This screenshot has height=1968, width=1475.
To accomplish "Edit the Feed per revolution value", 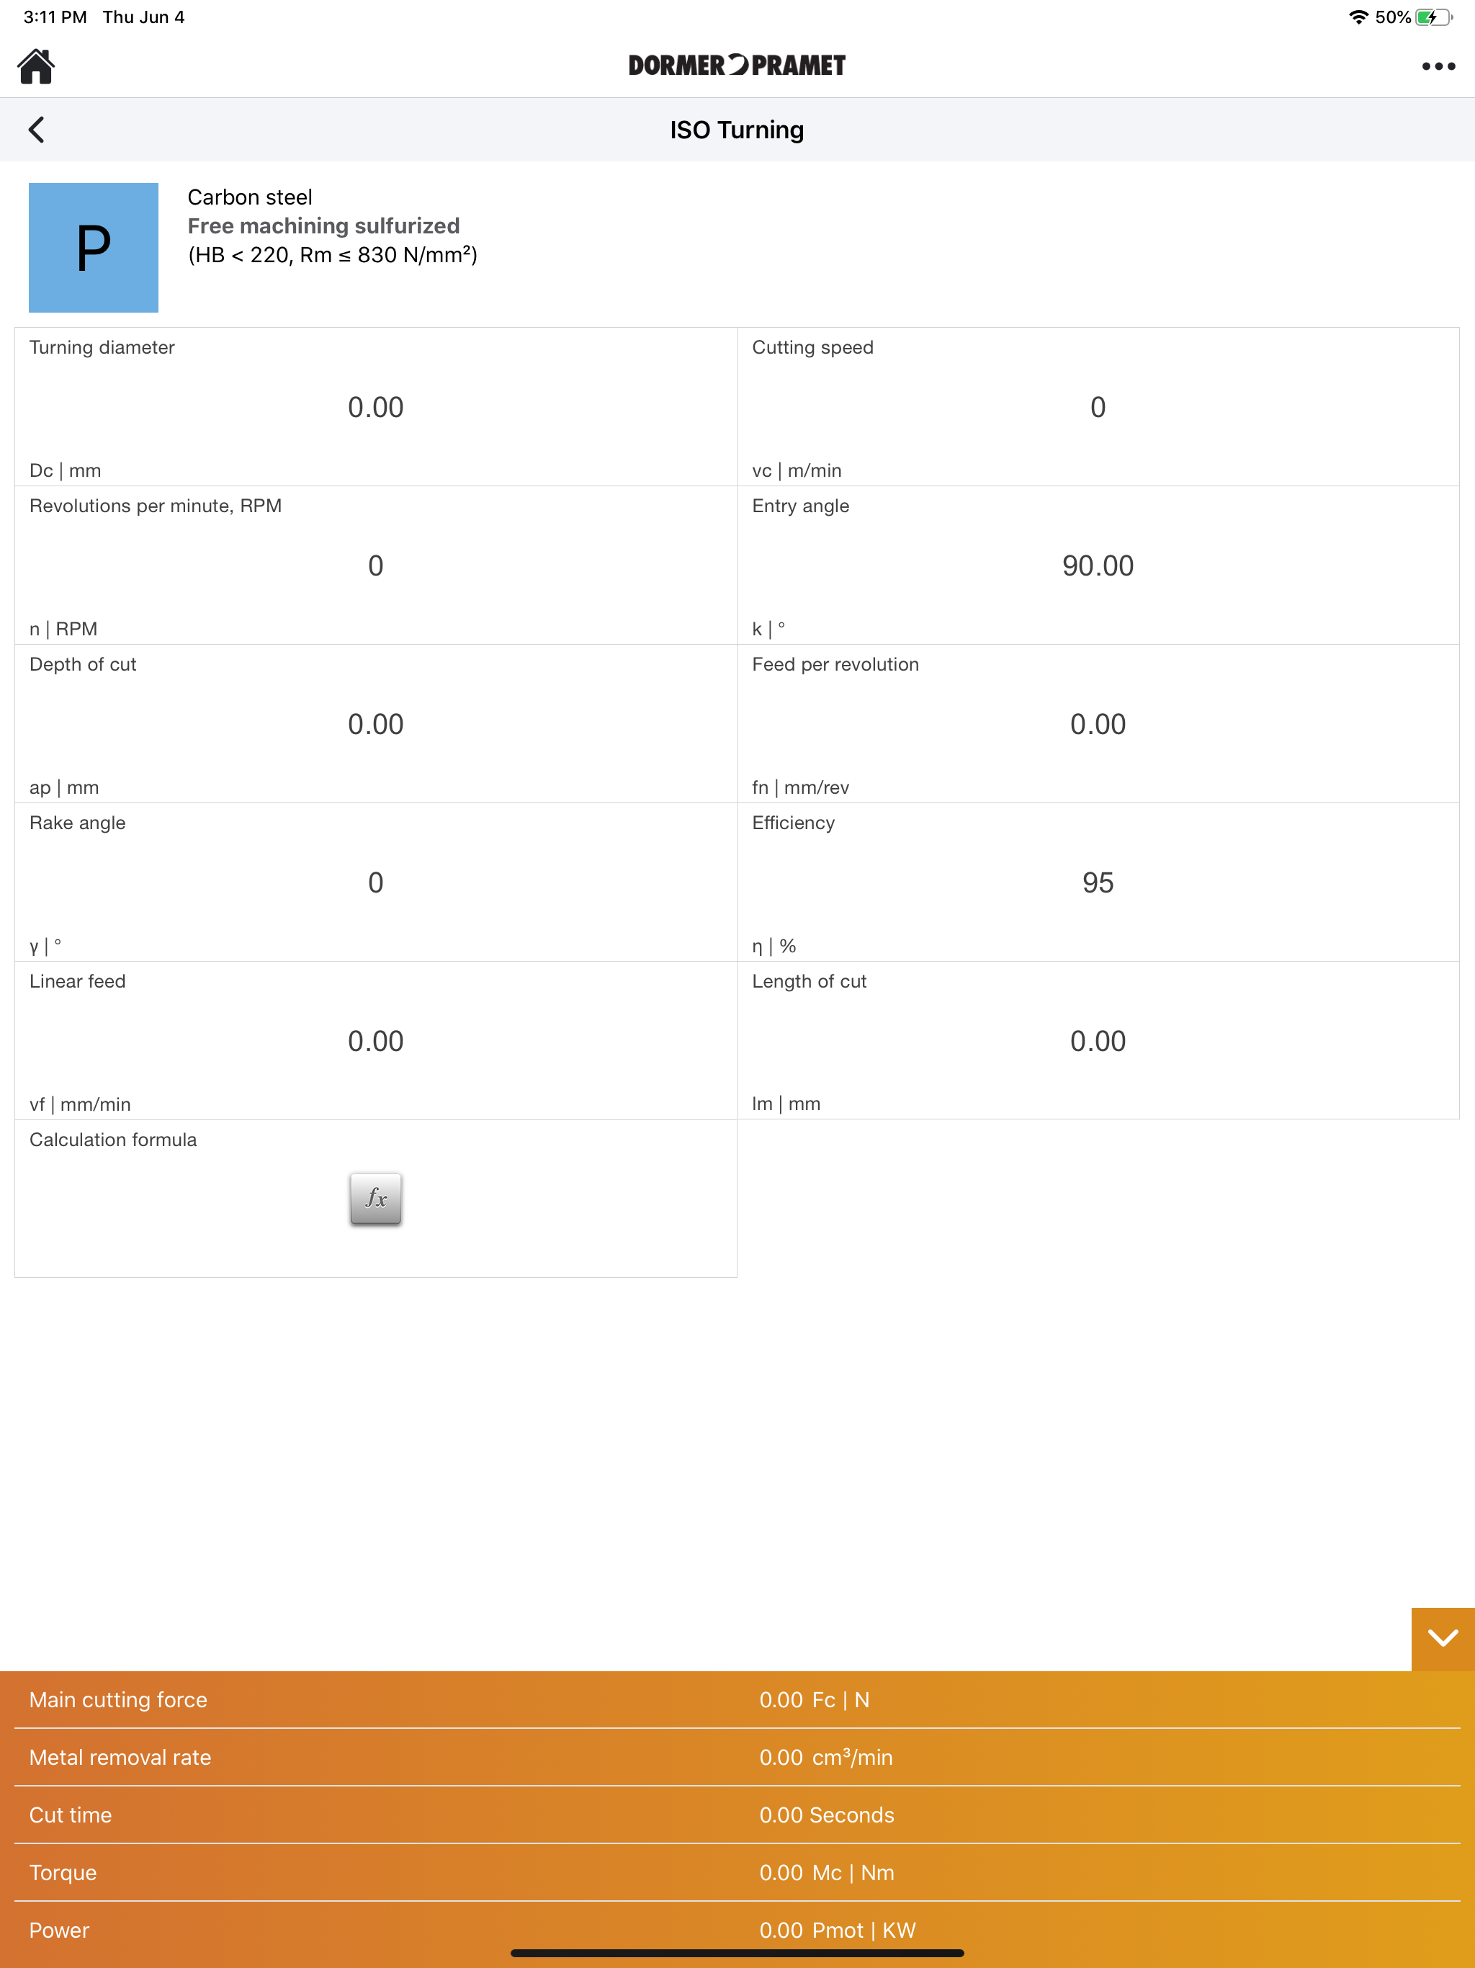I will point(1097,724).
